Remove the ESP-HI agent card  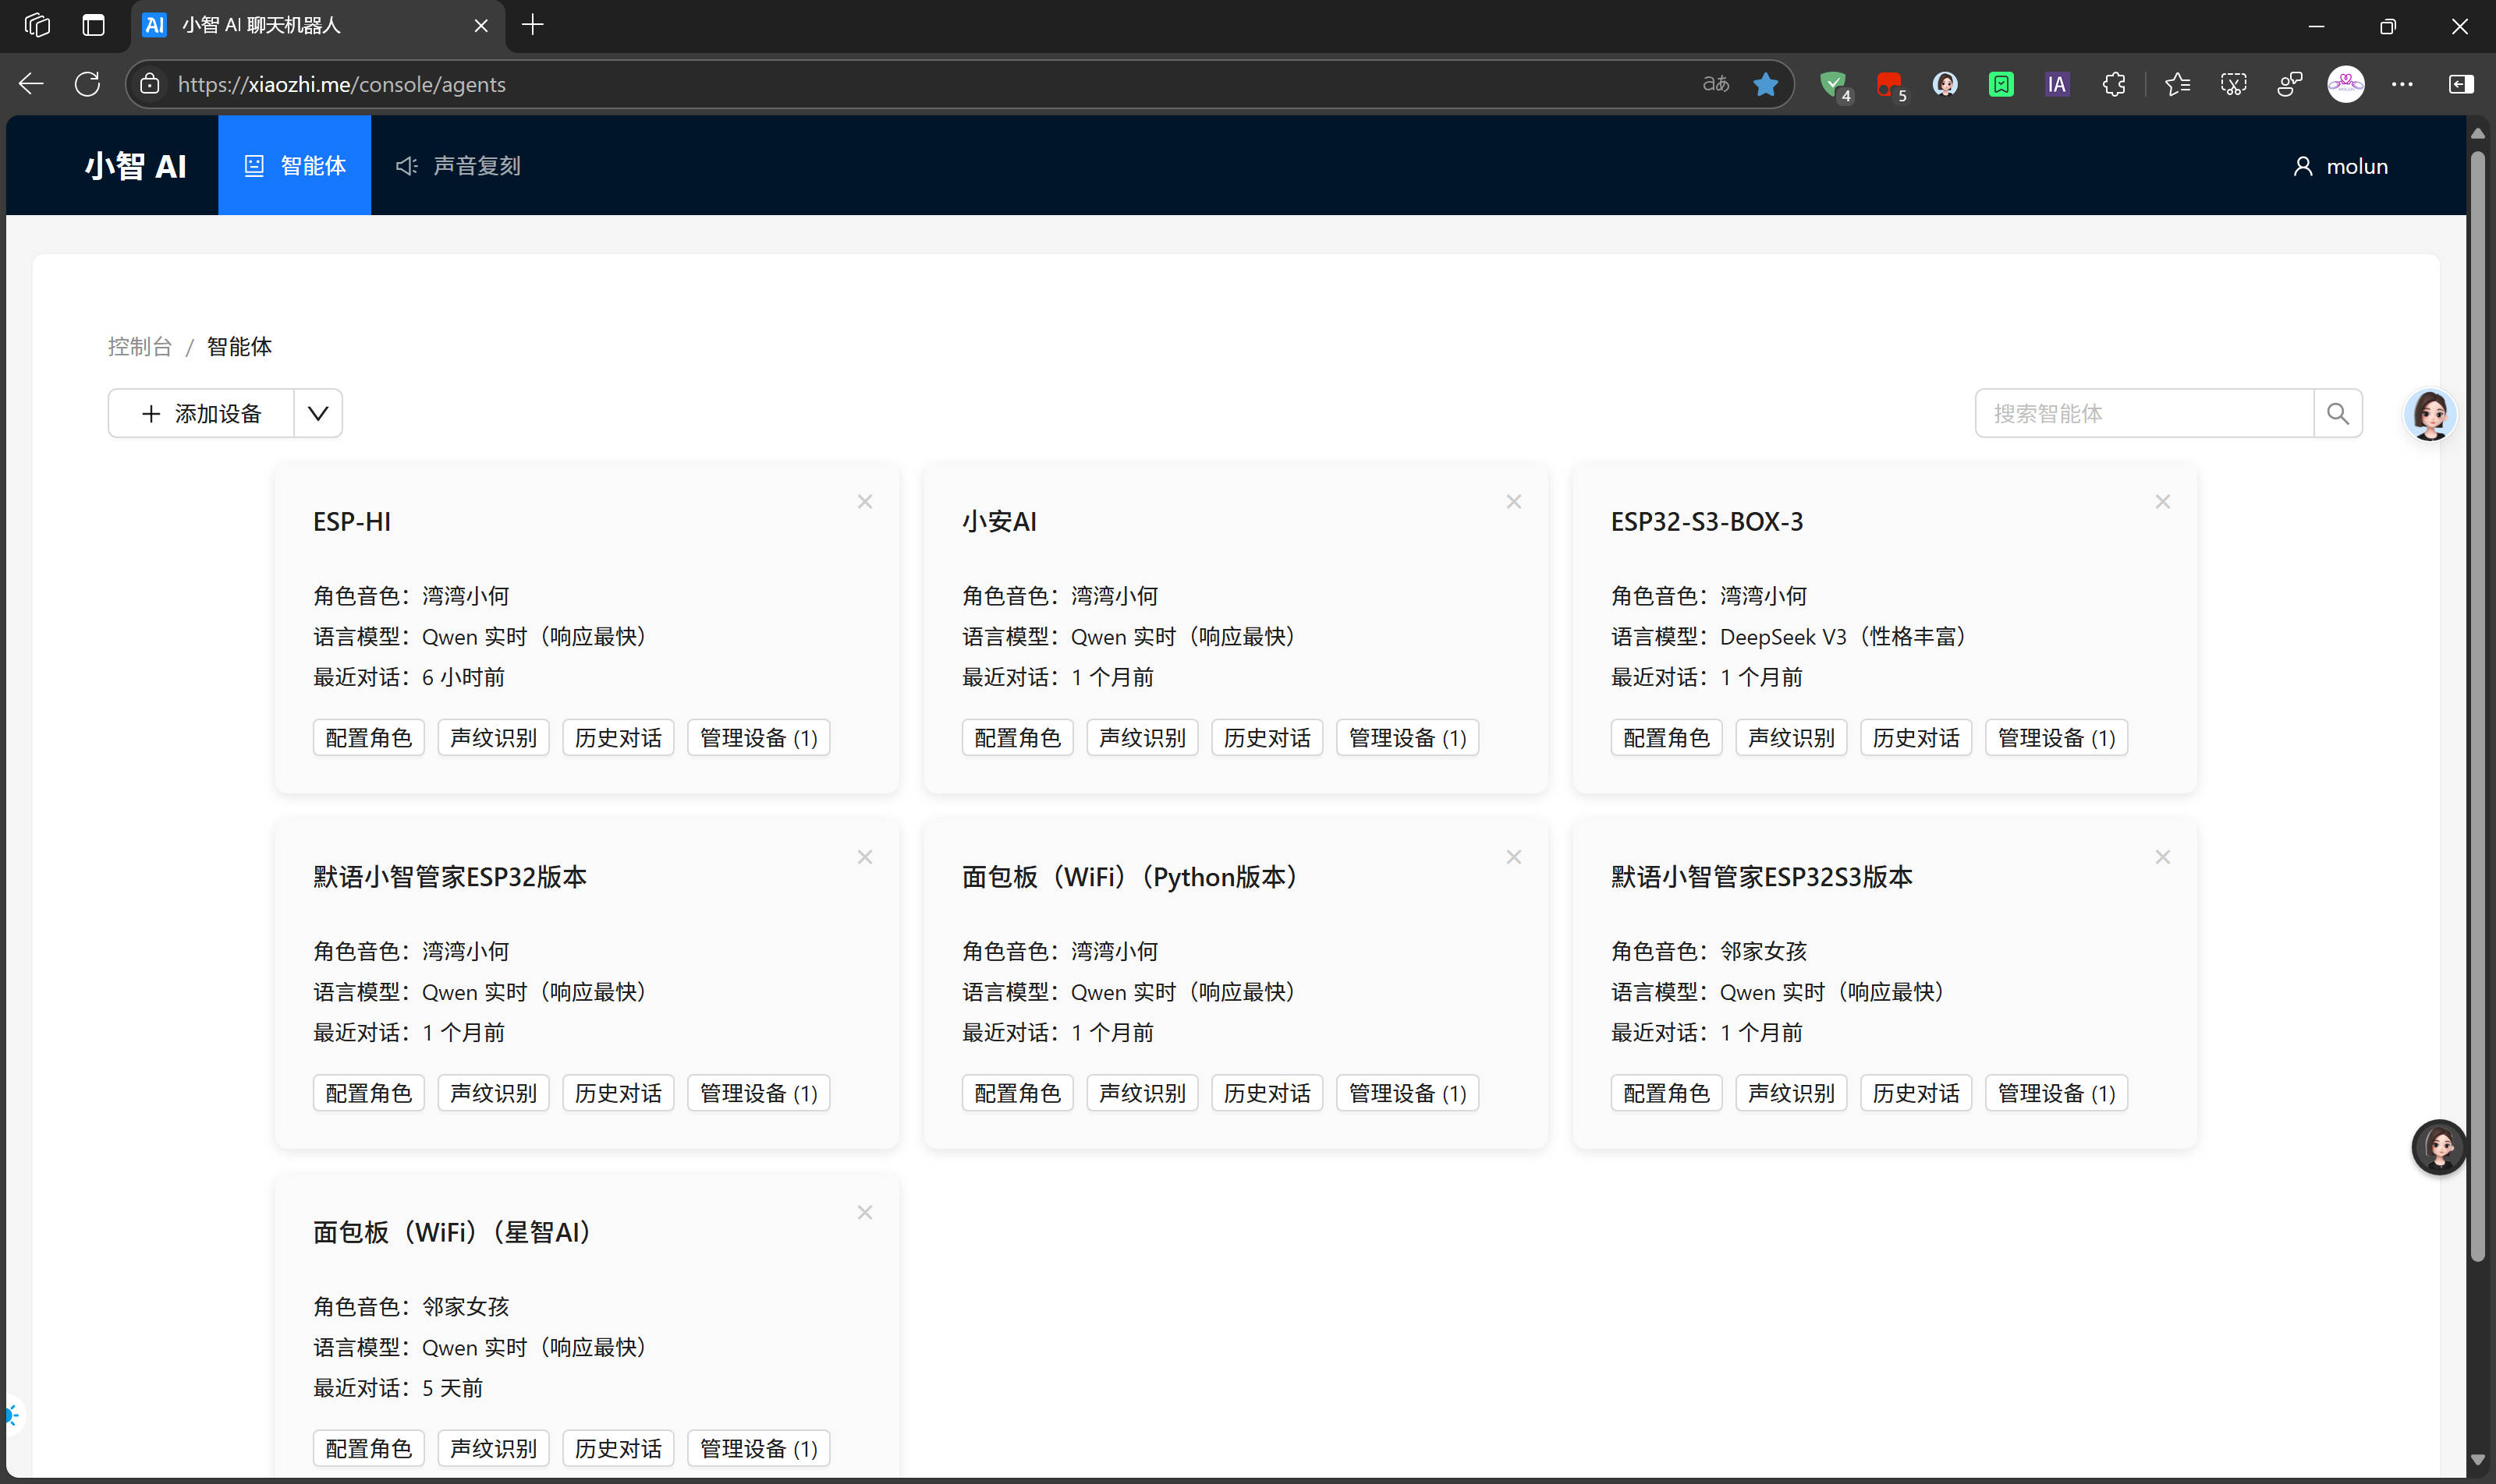[865, 501]
